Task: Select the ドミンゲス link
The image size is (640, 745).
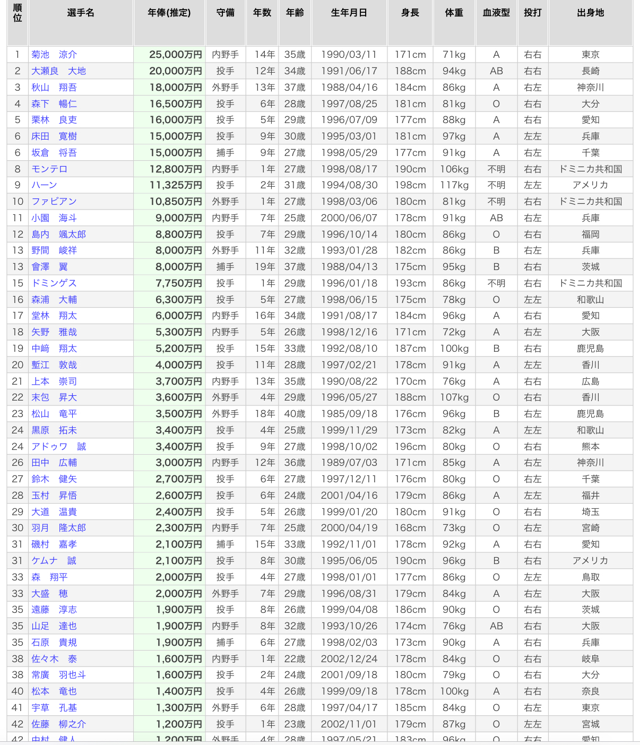Action: pos(54,283)
